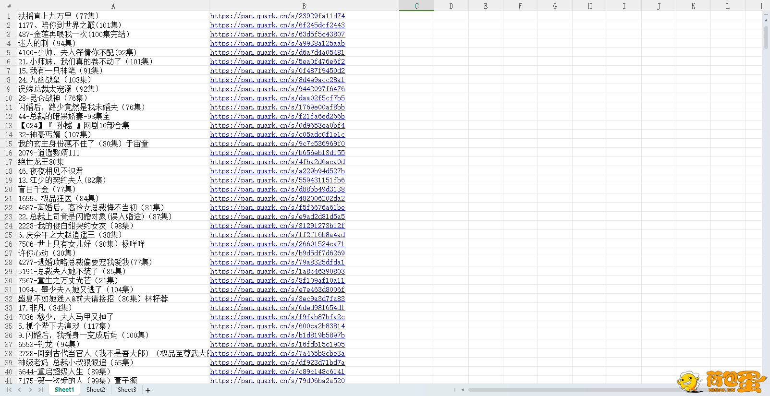Open link ending b9d5df7d6269
Viewport: 770px width, 396px height.
tap(278, 253)
